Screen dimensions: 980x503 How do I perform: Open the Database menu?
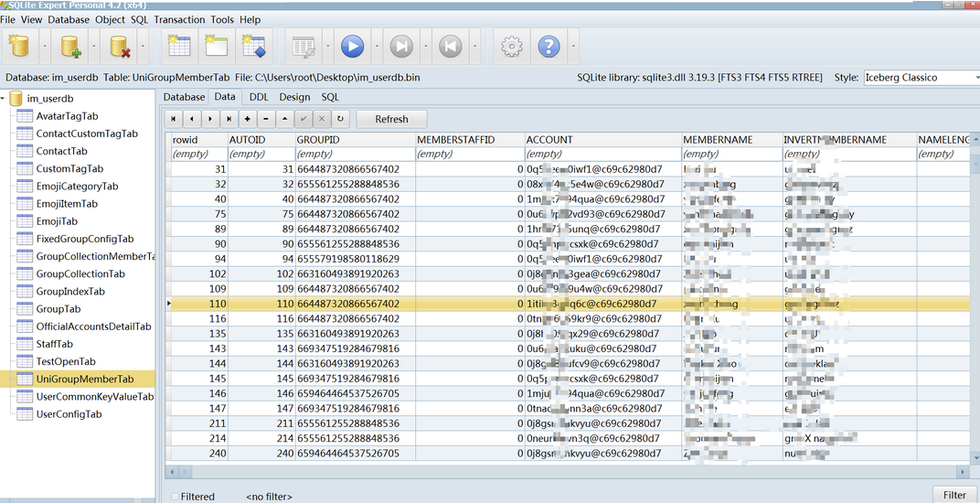pos(69,20)
